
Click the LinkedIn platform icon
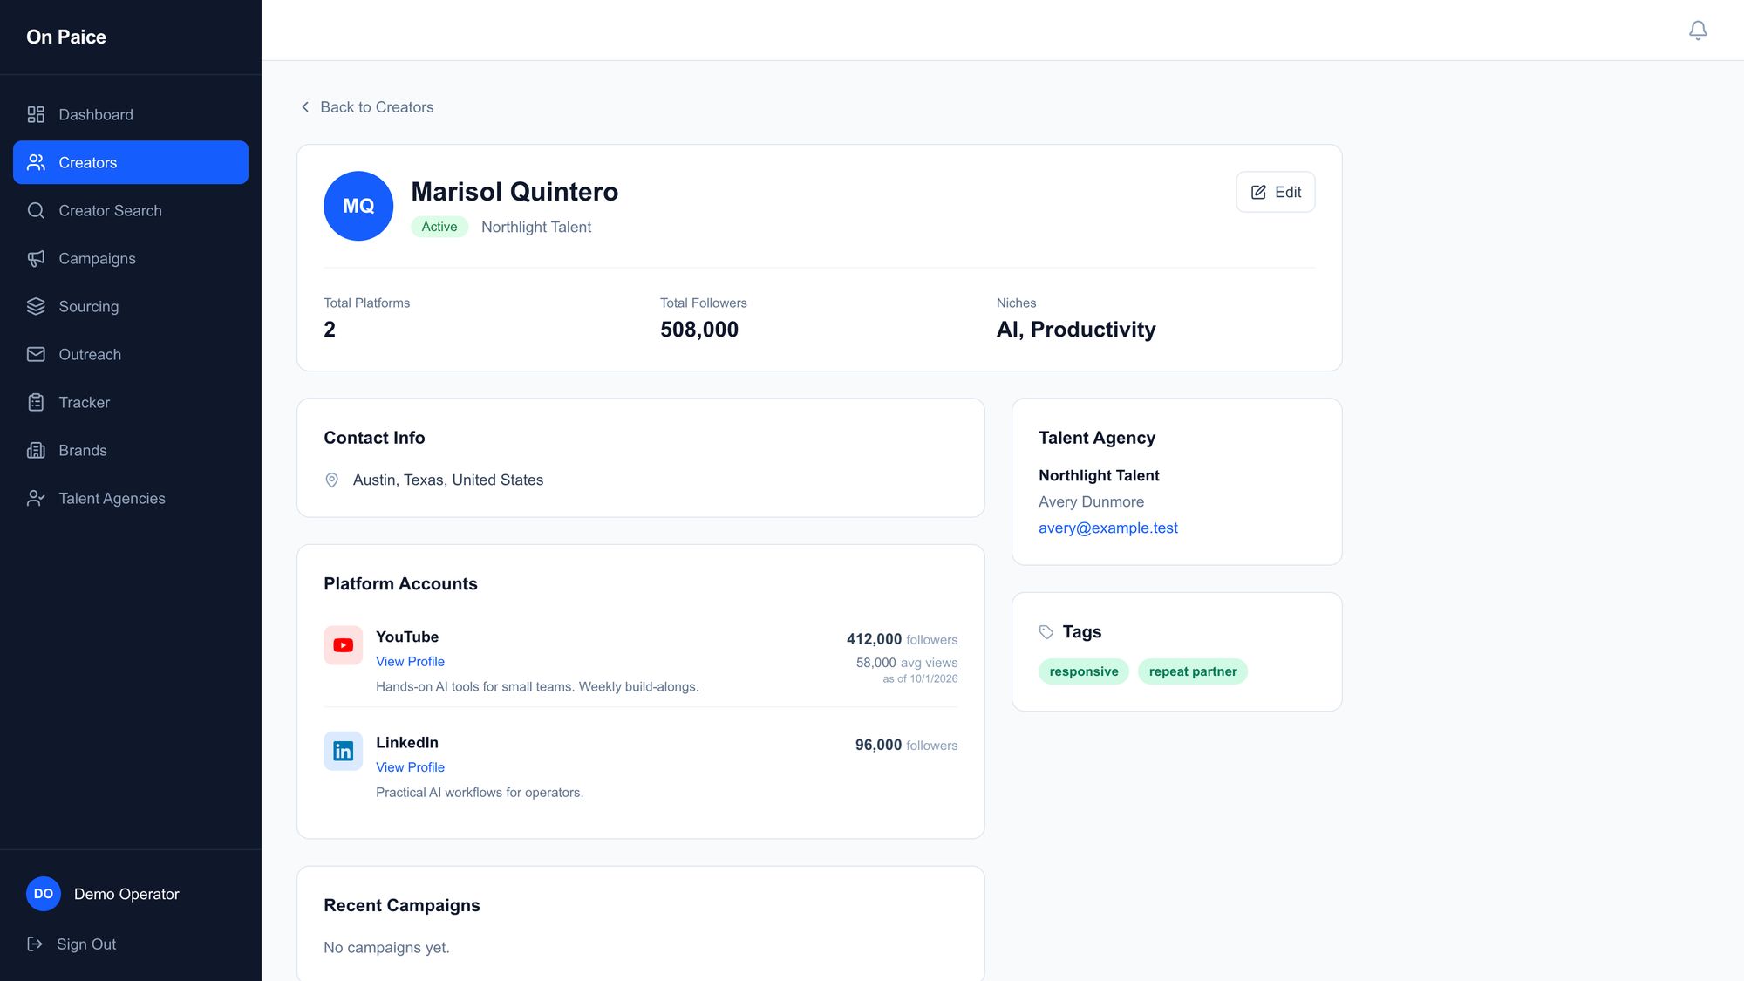[343, 751]
